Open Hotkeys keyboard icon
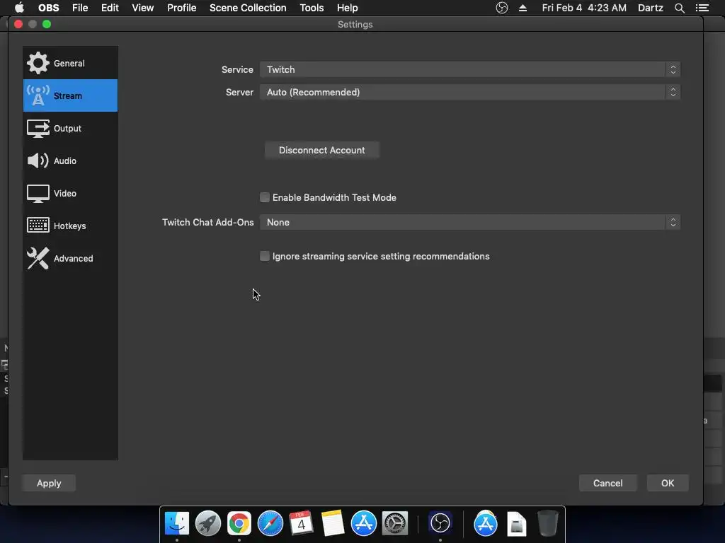This screenshot has height=543, width=725. [38, 226]
